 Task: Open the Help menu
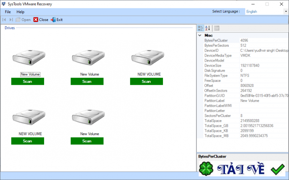[x=20, y=12]
